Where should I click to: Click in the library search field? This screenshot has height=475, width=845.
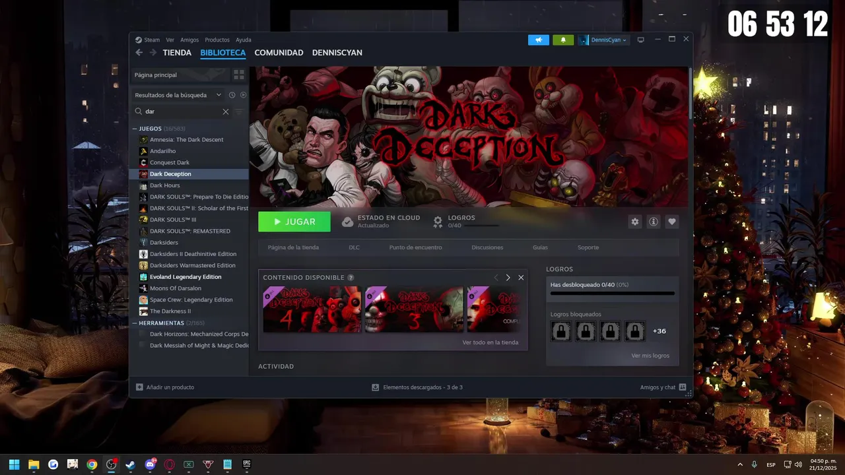click(182, 111)
